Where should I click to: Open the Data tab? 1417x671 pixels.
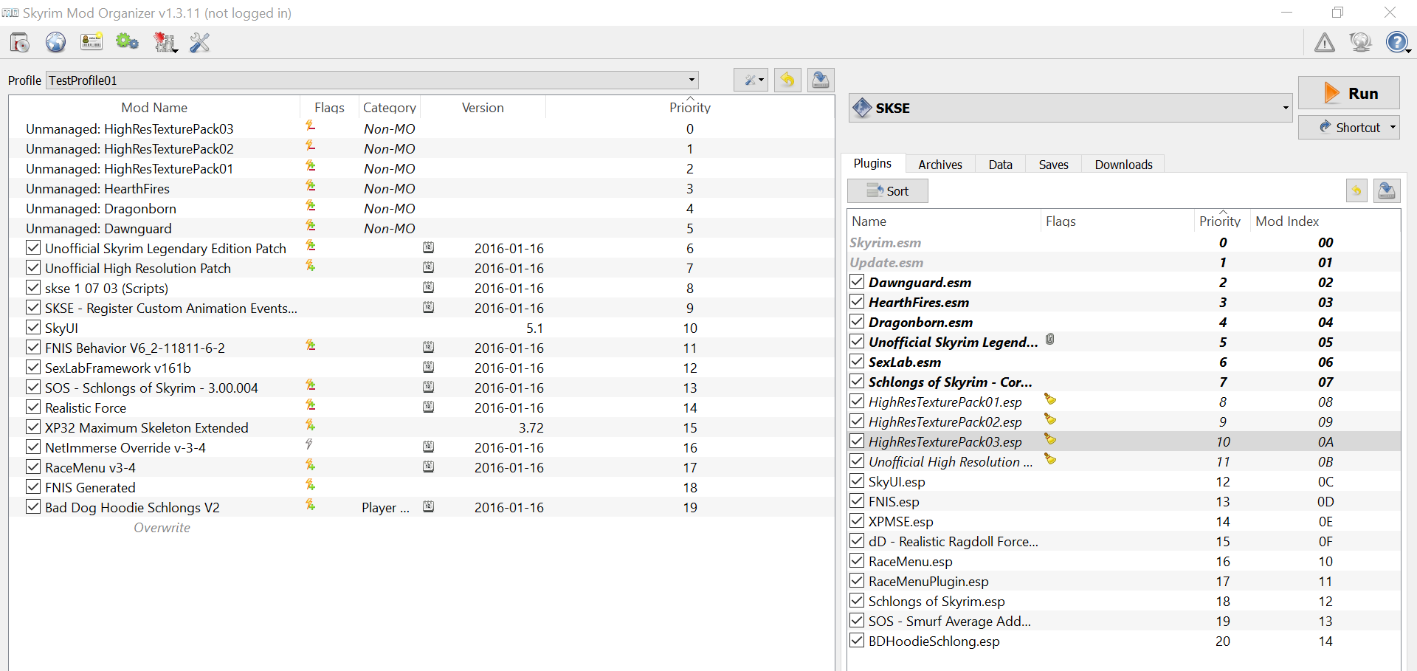pyautogui.click(x=1001, y=165)
